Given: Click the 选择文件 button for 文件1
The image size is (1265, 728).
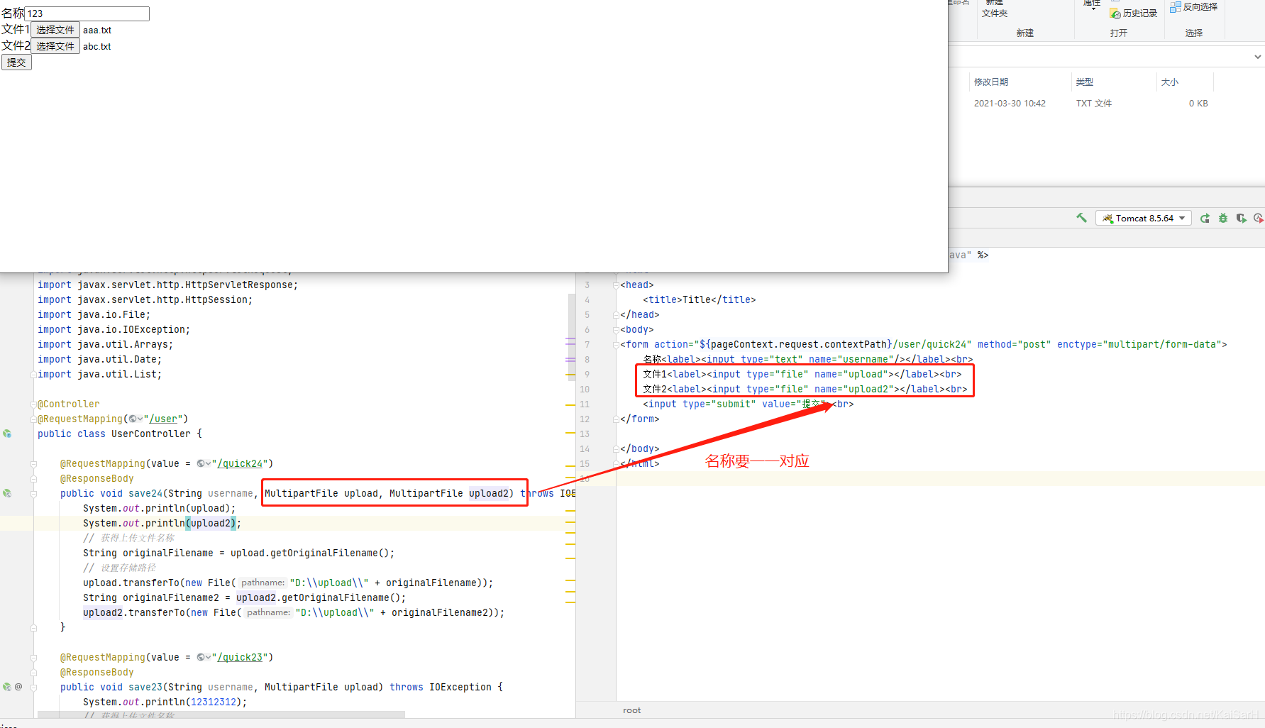Looking at the screenshot, I should pos(55,30).
